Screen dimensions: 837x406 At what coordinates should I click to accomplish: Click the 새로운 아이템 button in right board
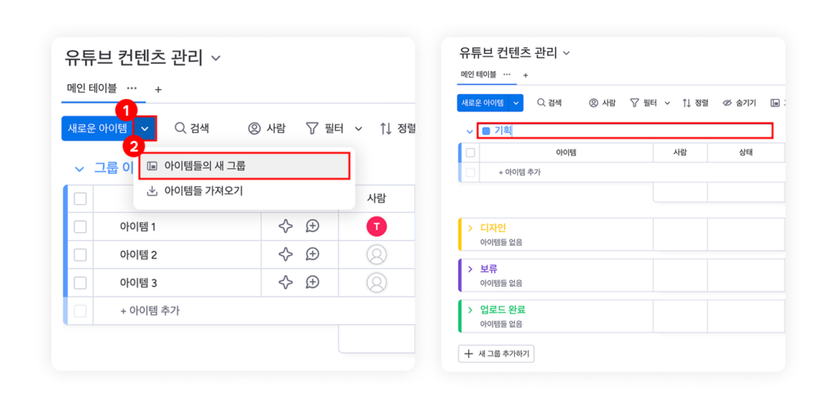(x=482, y=103)
